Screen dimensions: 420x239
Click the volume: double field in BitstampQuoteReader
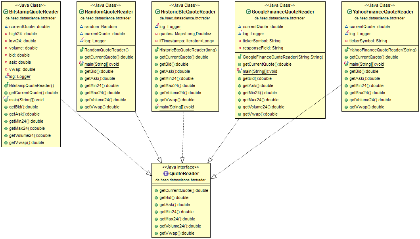[23, 48]
